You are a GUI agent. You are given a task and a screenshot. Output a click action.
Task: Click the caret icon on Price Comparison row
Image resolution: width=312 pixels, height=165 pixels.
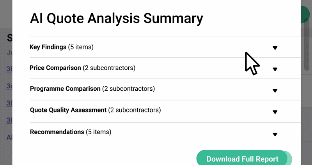(x=275, y=69)
